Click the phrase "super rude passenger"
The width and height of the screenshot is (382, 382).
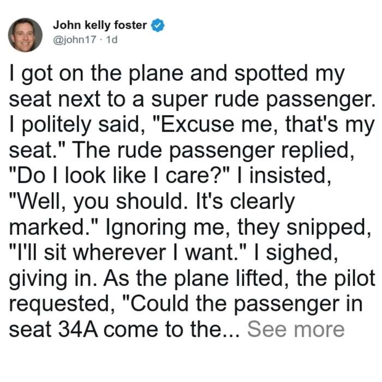pos(261,100)
